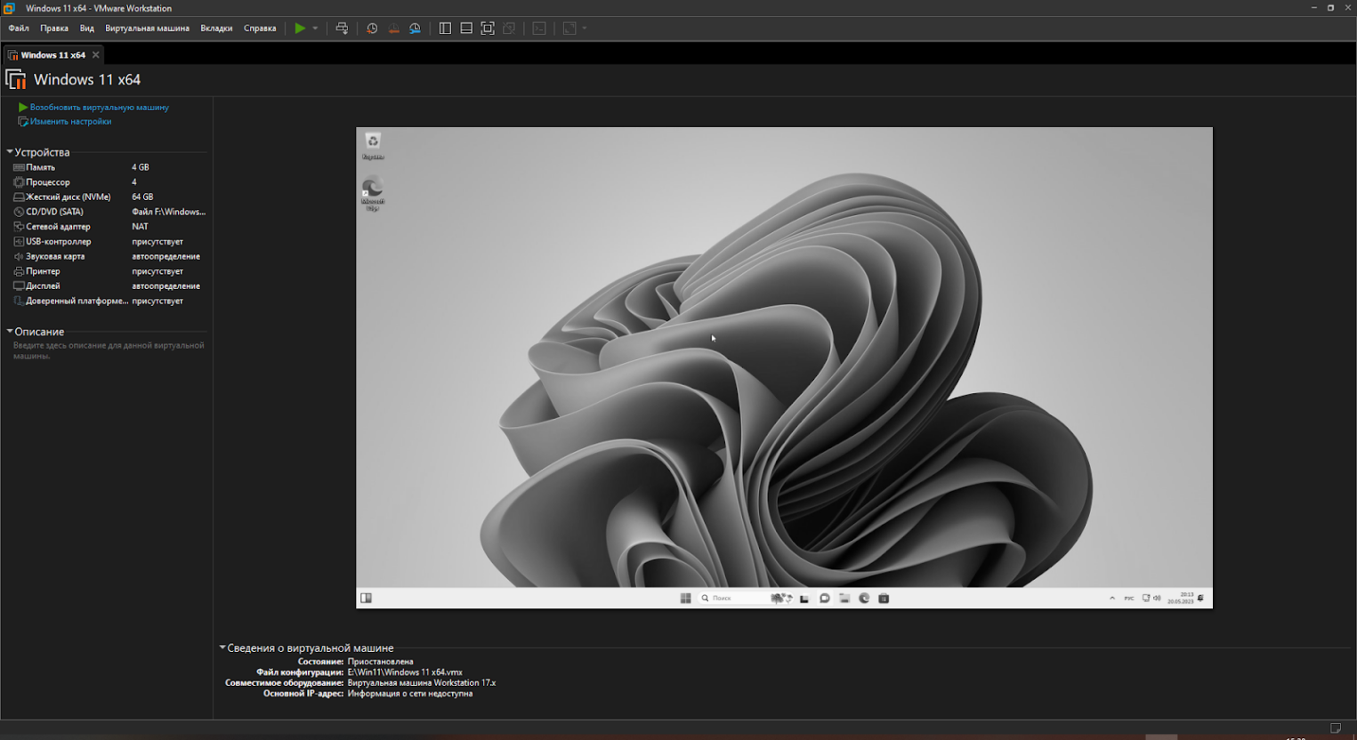The height and width of the screenshot is (740, 1357).
Task: Select the Процессор device row
Action: (x=109, y=182)
